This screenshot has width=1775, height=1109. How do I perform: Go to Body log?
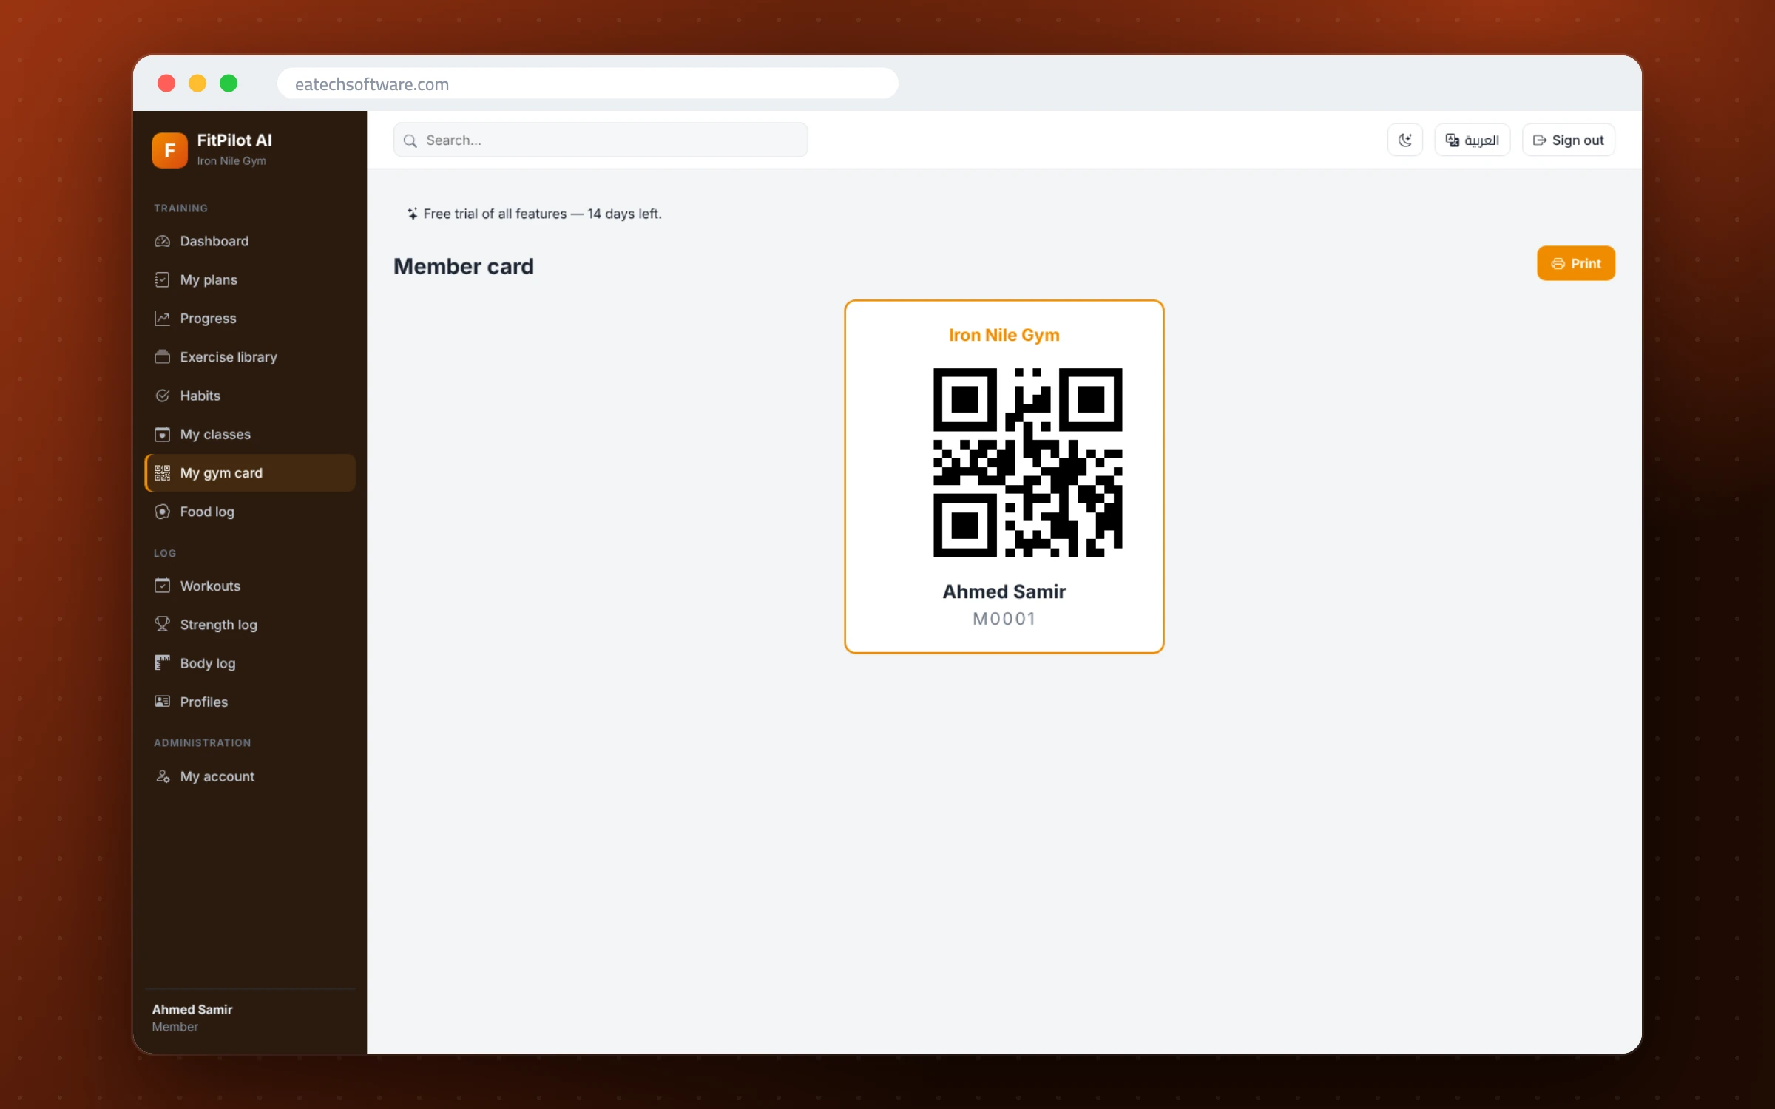tap(250, 662)
